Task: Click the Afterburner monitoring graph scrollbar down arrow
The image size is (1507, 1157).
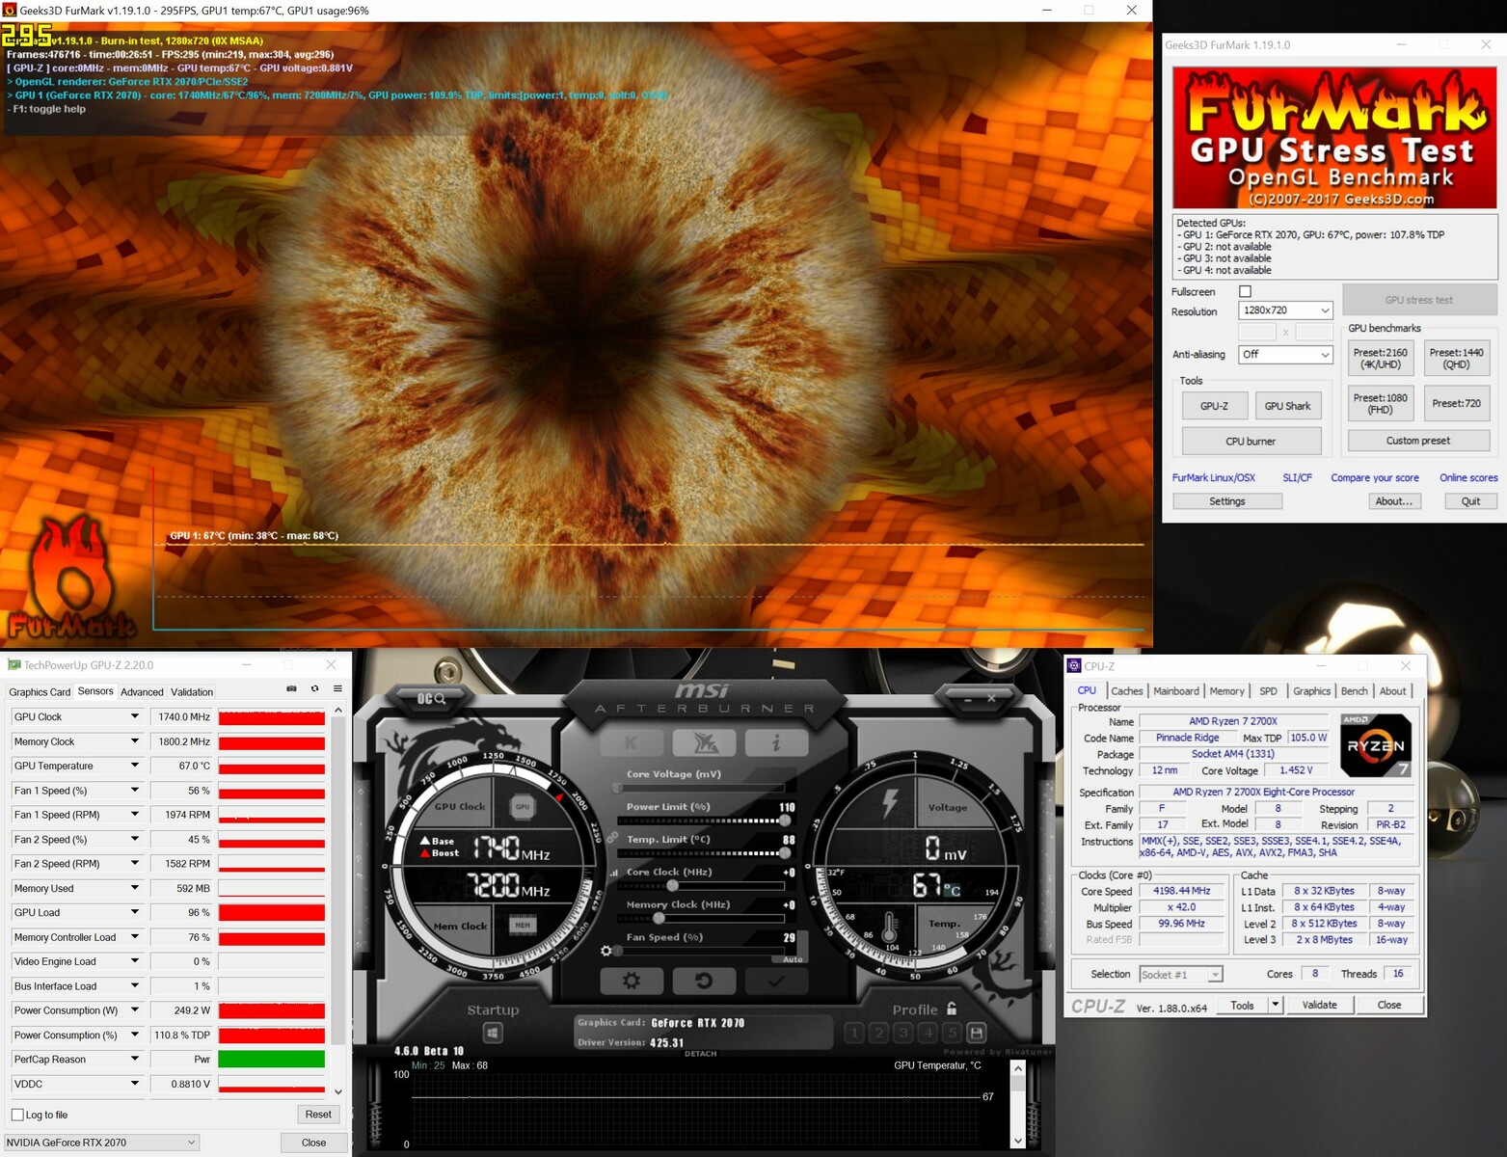Action: click(x=1017, y=1140)
